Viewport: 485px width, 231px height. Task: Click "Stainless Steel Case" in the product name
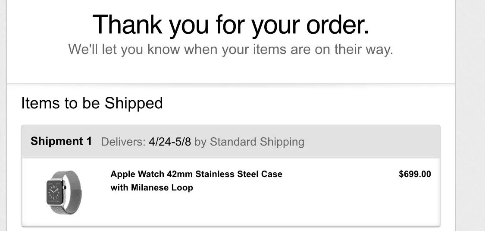click(239, 174)
